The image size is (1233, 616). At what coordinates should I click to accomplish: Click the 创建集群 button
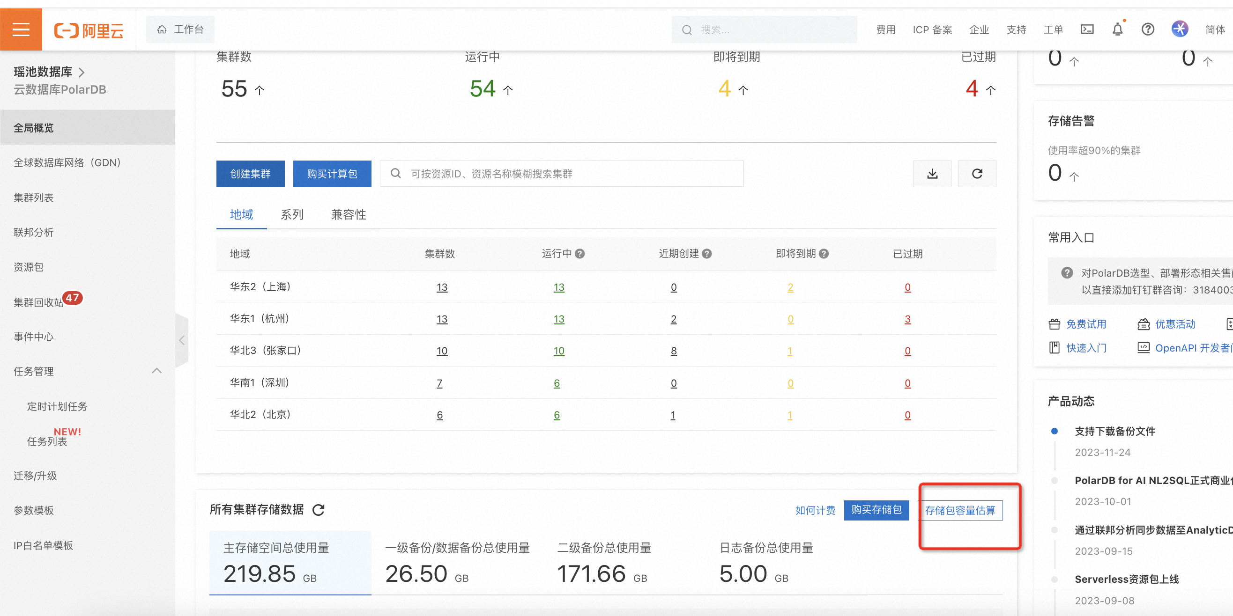pyautogui.click(x=250, y=174)
